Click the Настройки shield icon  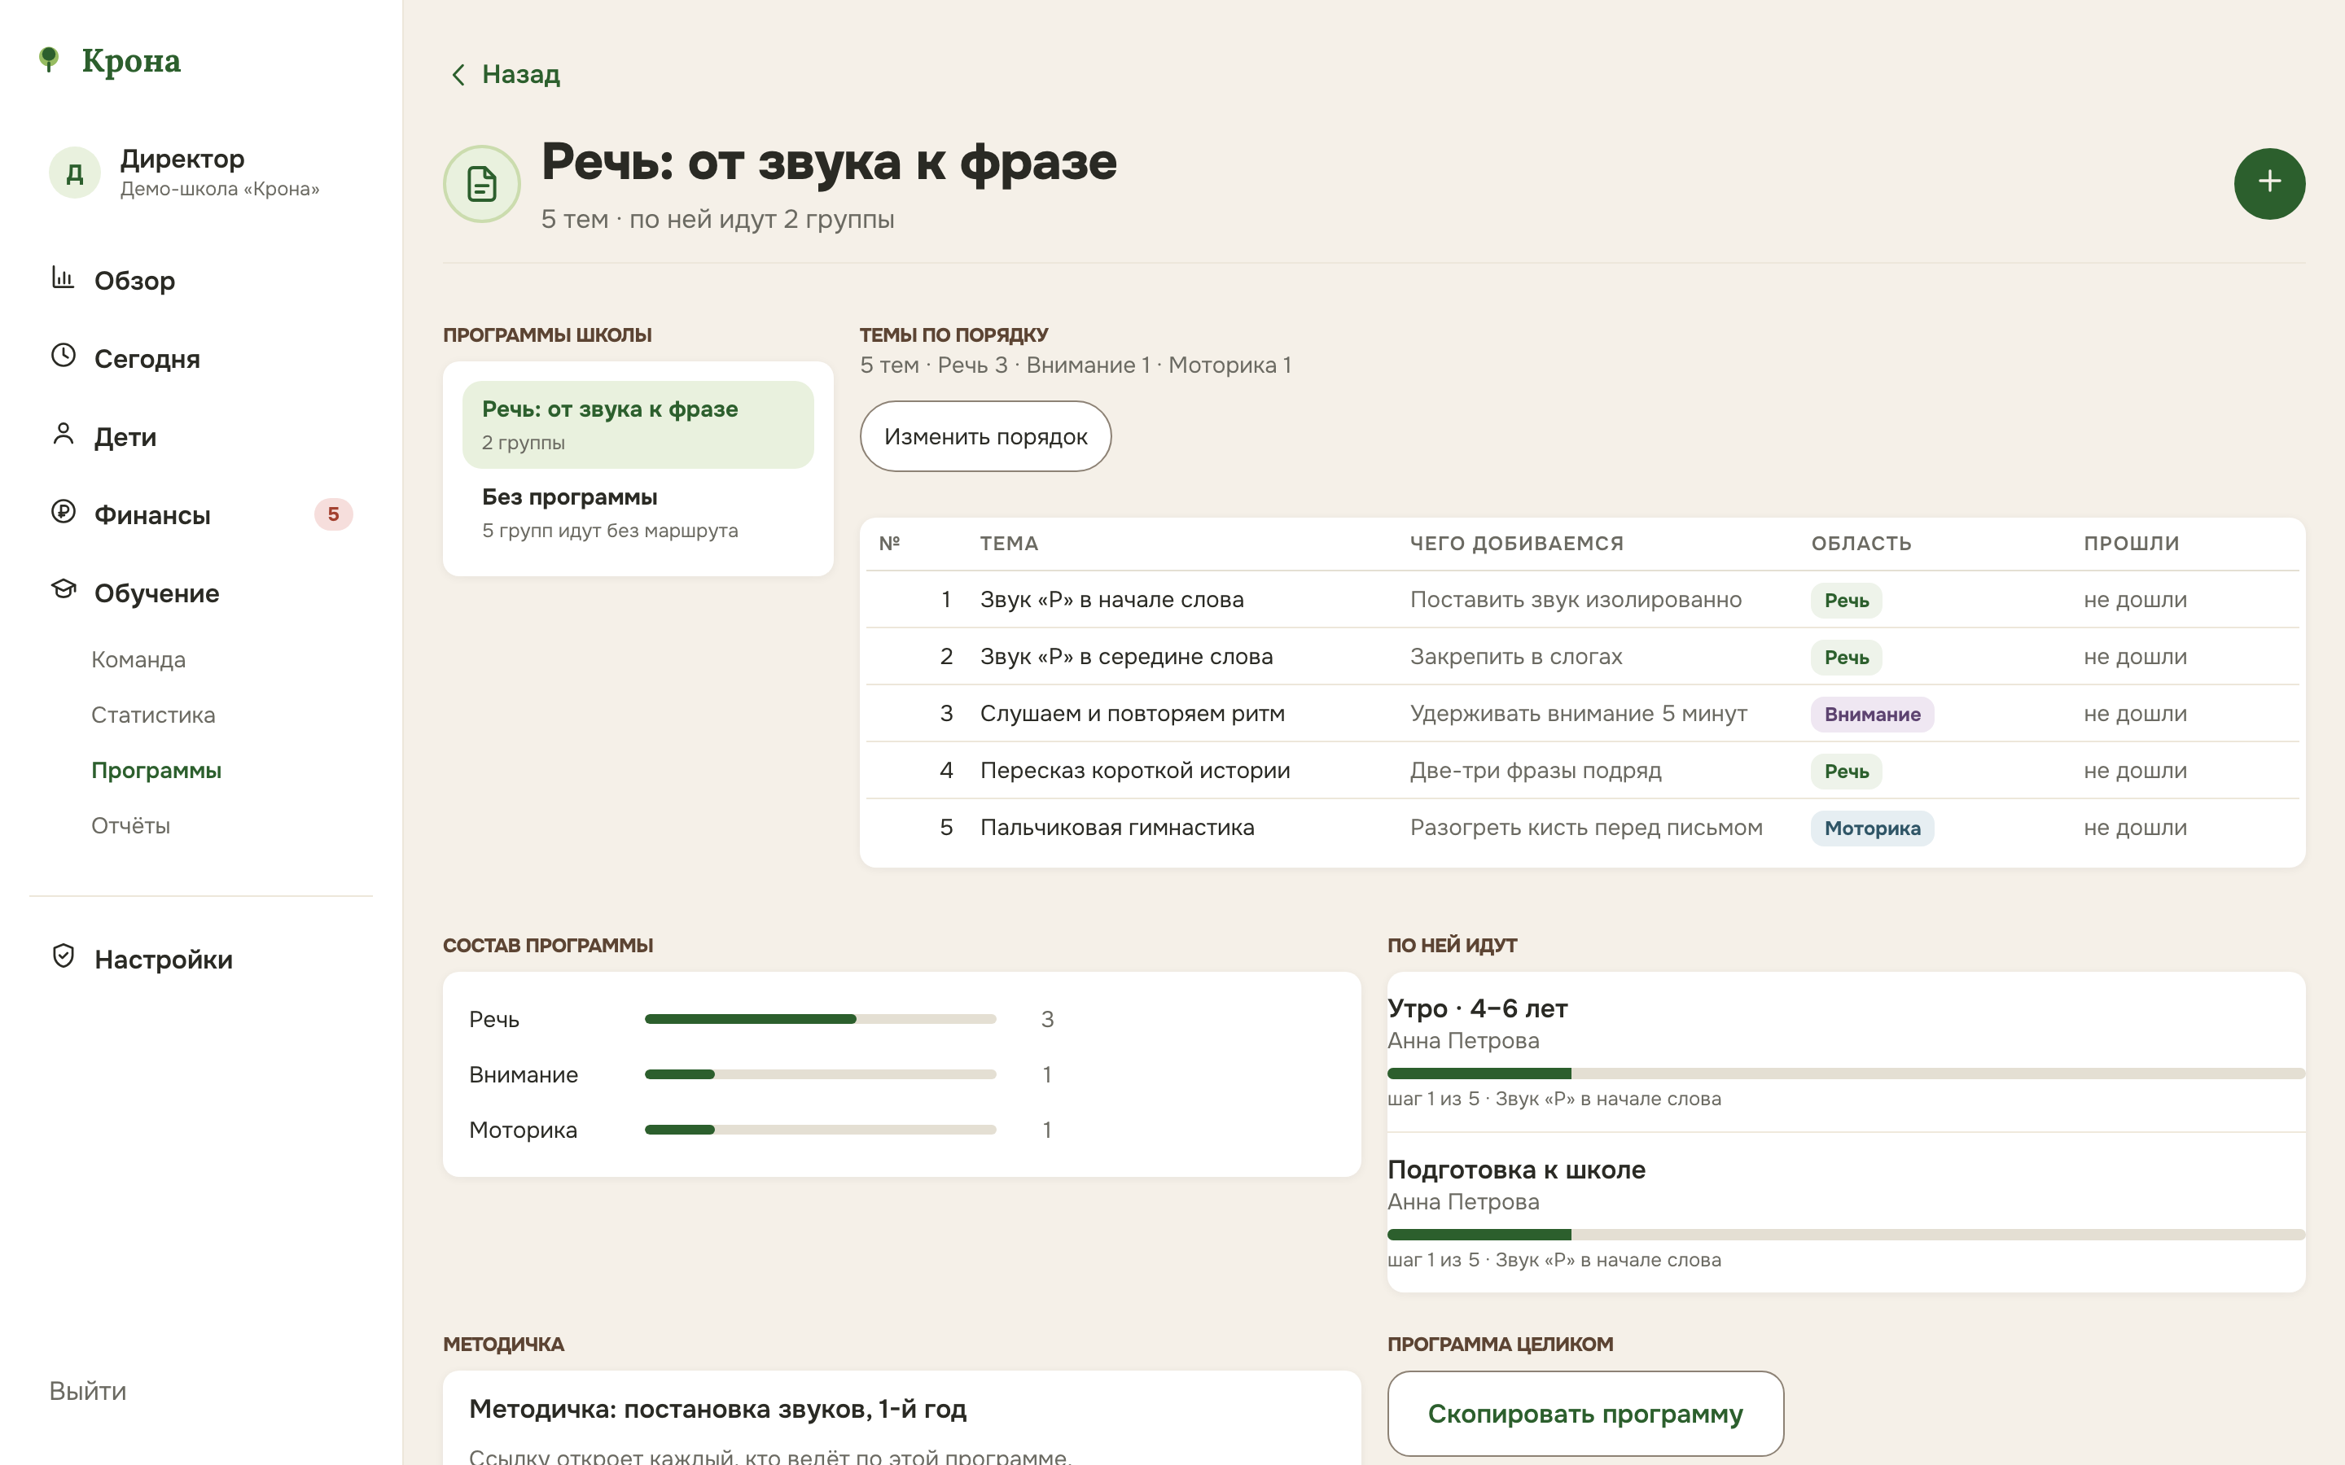click(63, 956)
